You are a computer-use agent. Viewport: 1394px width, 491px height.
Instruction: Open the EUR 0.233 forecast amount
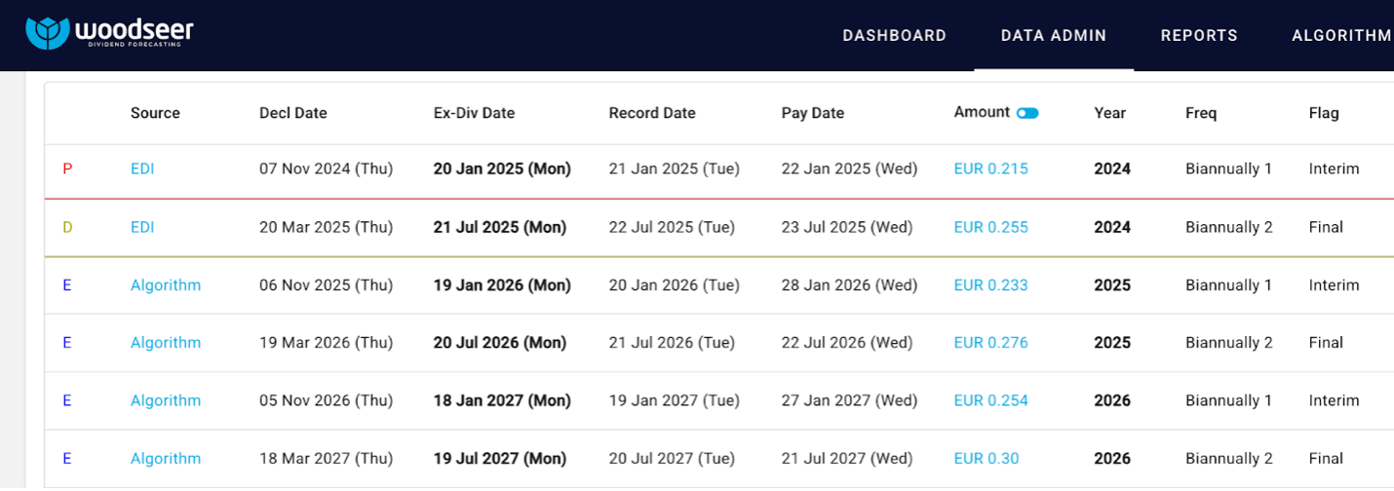click(990, 285)
